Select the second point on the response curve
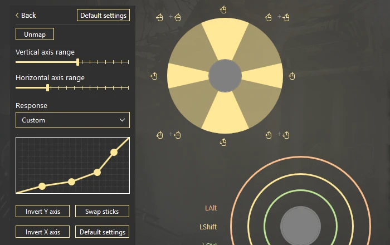Screen dimensions: 390x245 coord(71,182)
